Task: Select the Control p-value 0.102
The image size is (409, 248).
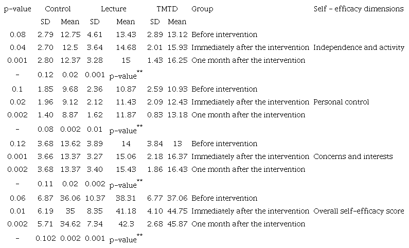Action: (45, 237)
